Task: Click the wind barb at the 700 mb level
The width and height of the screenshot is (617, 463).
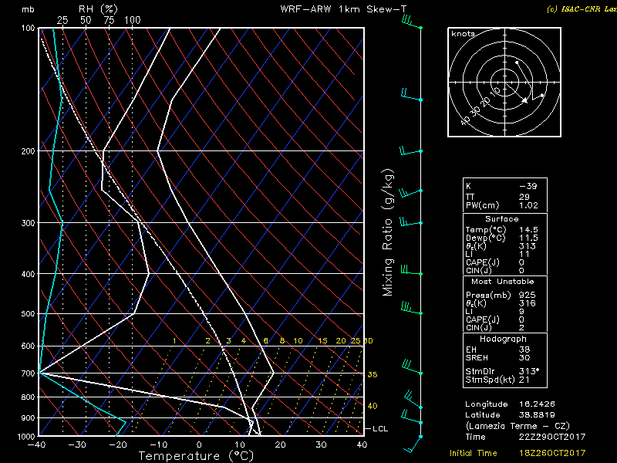Action: pyautogui.click(x=412, y=367)
